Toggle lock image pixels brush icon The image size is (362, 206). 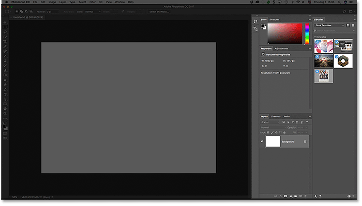pos(272,133)
